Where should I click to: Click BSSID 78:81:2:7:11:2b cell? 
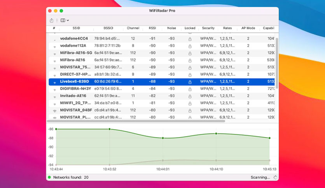(107, 46)
